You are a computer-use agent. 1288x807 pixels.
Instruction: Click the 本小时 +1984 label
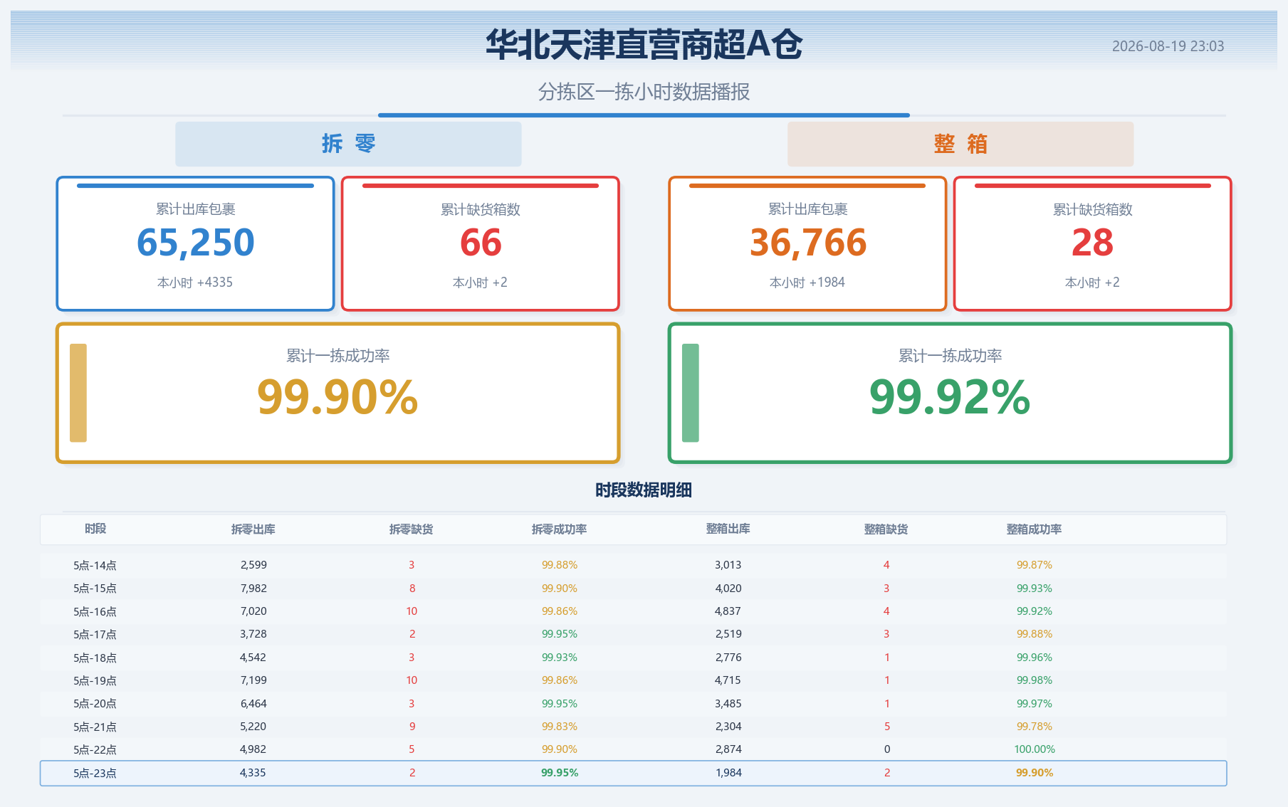807,283
